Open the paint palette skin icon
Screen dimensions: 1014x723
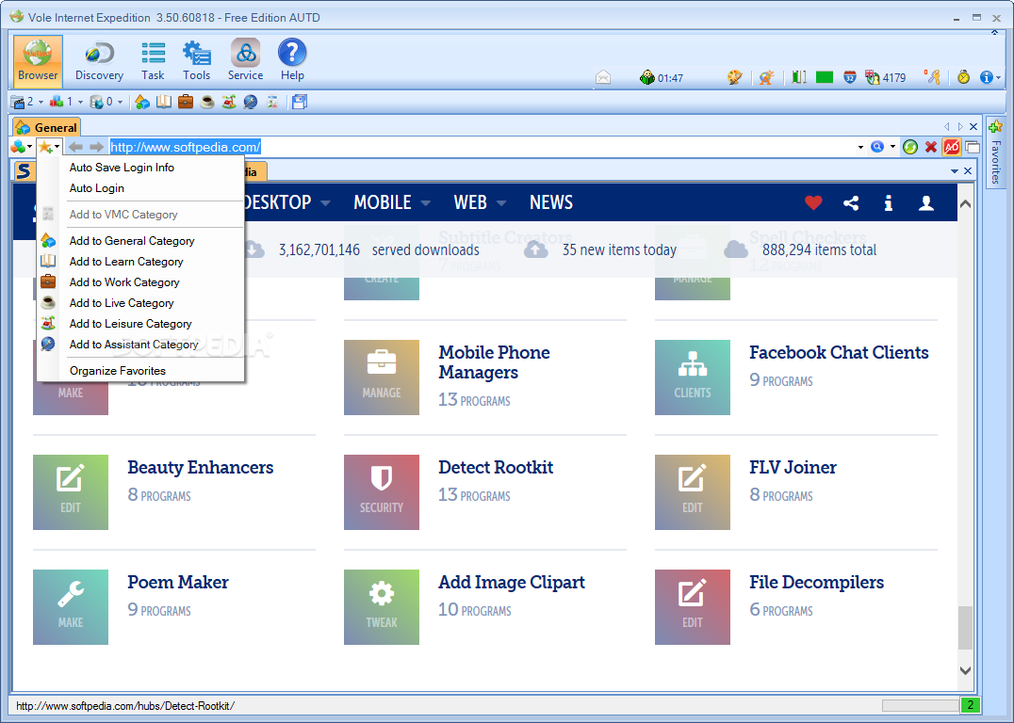(x=735, y=77)
